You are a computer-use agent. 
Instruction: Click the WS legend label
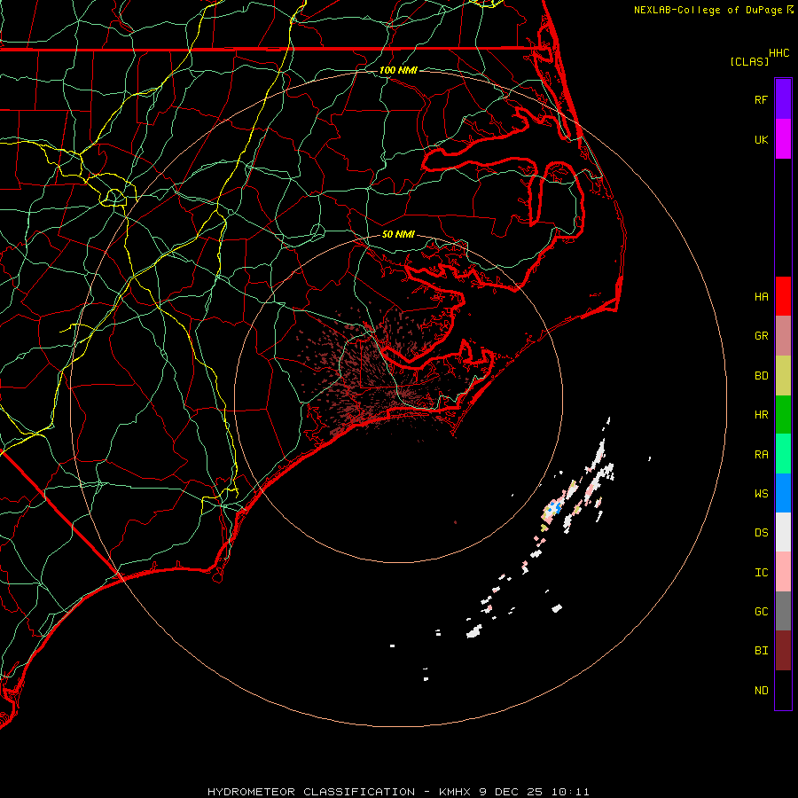click(761, 494)
